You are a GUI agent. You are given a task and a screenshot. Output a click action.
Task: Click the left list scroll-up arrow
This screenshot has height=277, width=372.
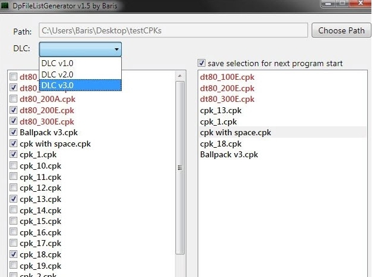180,76
